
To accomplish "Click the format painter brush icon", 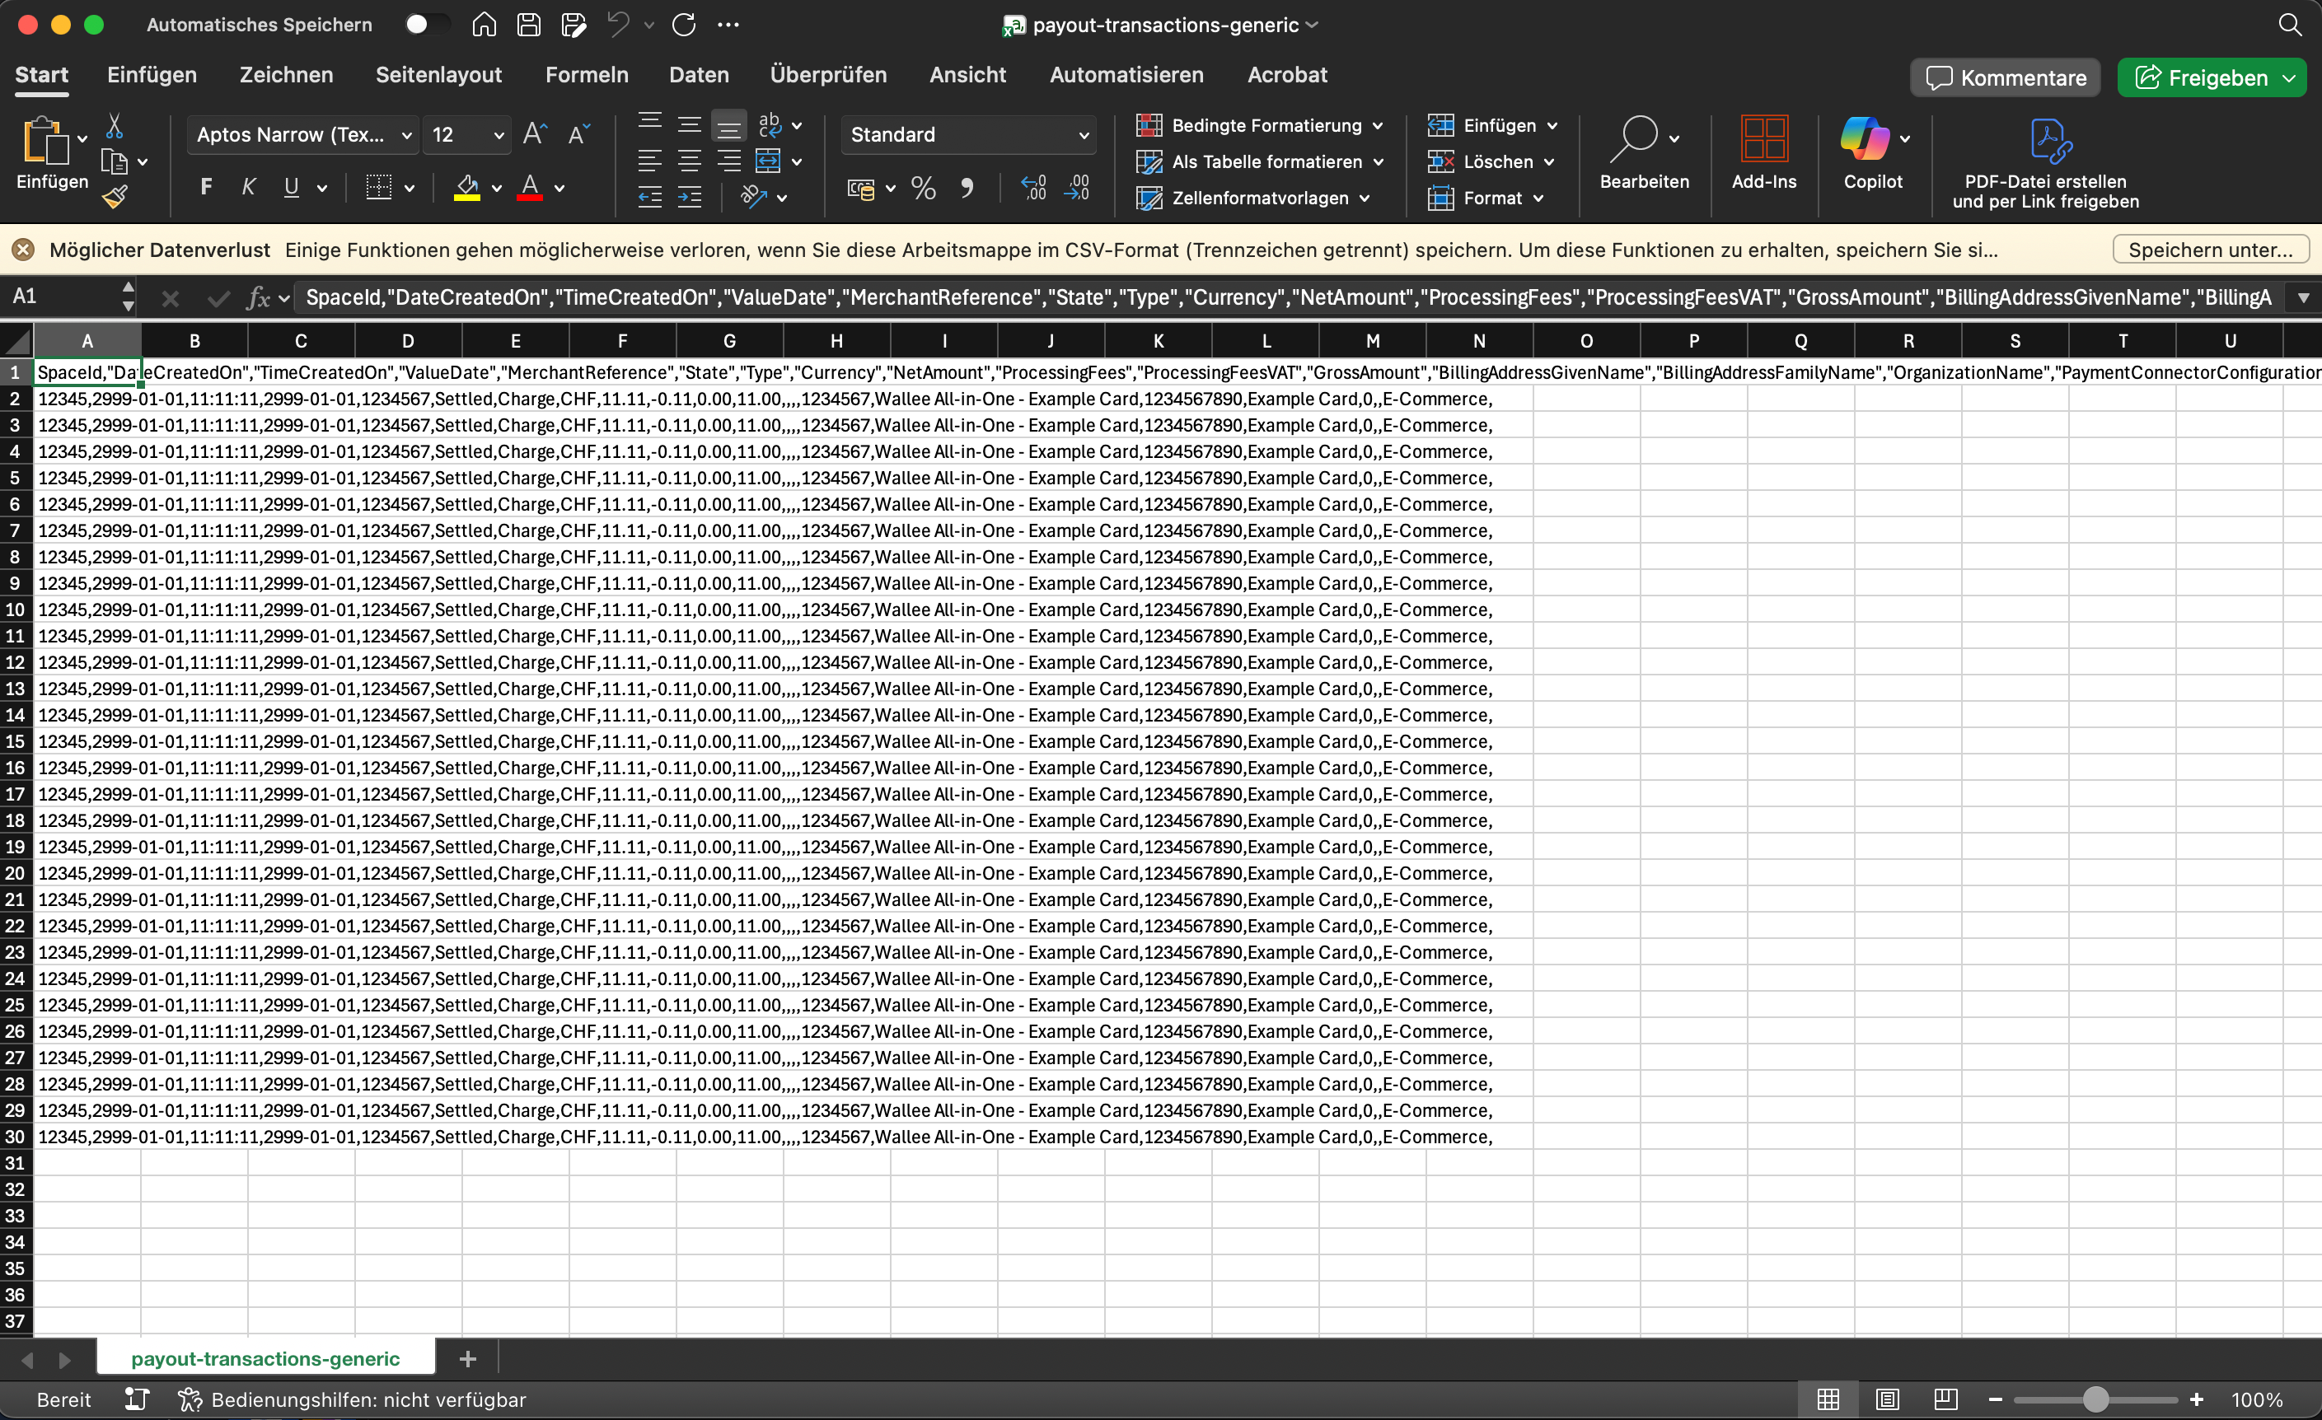I will [x=115, y=198].
